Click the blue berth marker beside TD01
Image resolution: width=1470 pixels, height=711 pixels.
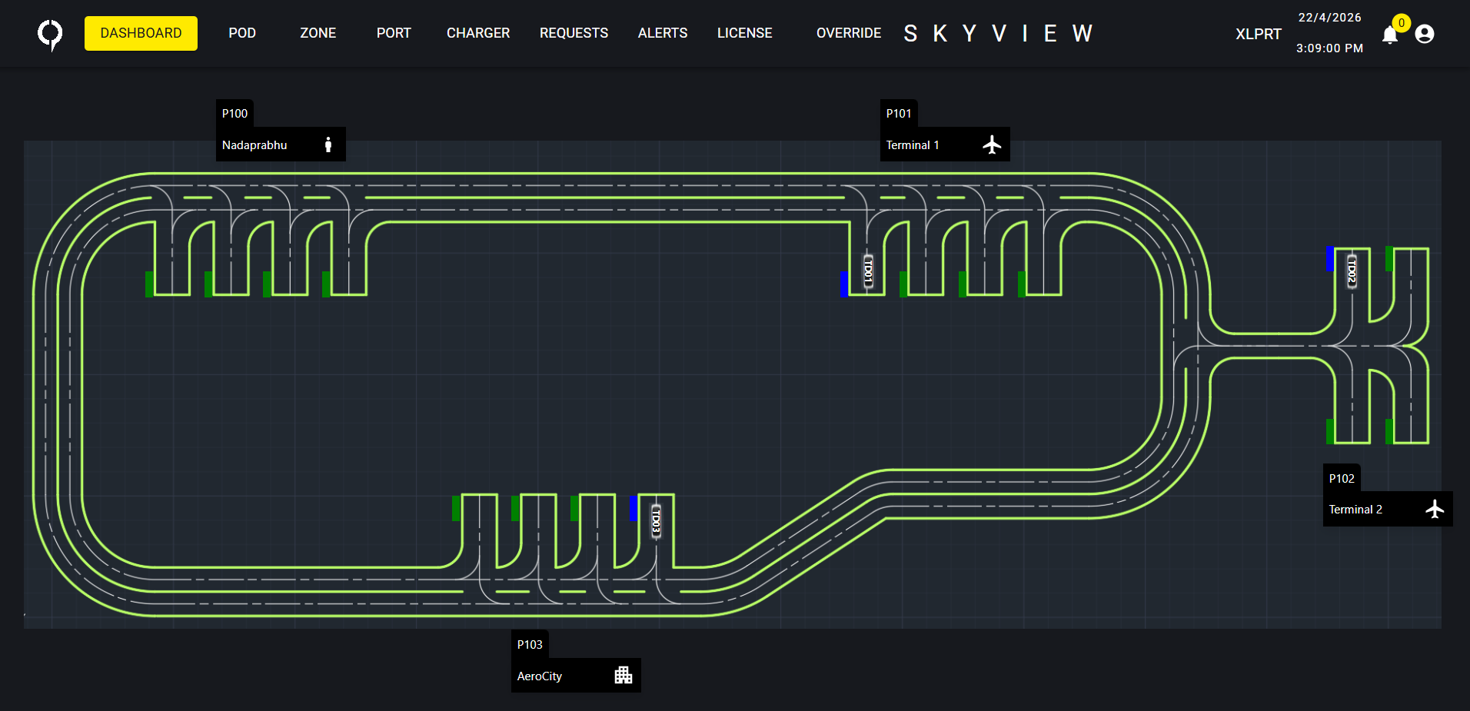[844, 284]
